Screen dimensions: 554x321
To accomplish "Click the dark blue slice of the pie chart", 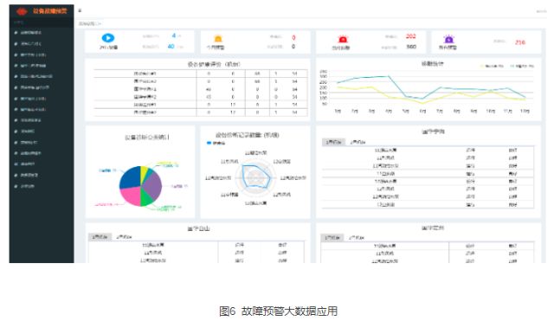I will click(130, 177).
